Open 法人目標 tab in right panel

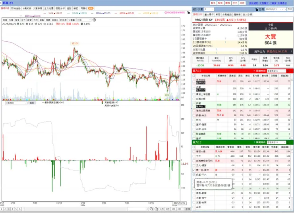[247, 14]
